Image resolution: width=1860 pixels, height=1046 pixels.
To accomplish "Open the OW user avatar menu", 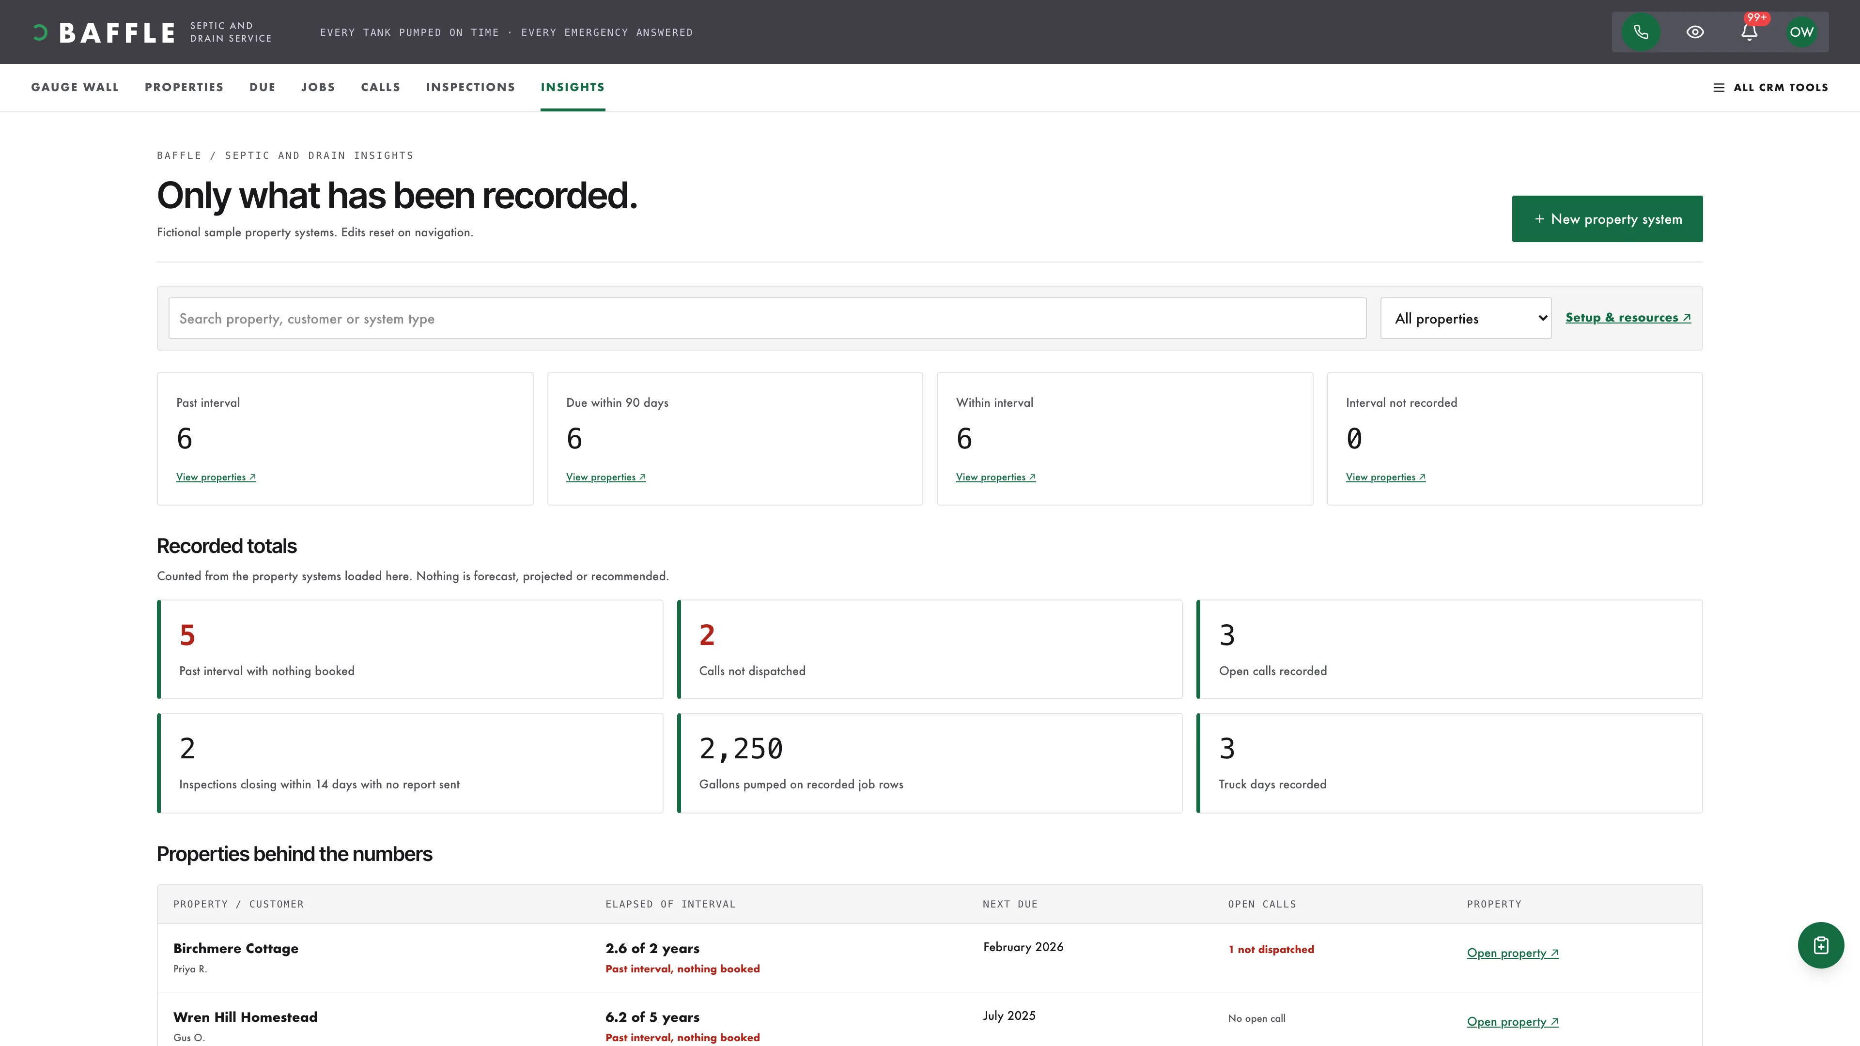I will click(1801, 32).
